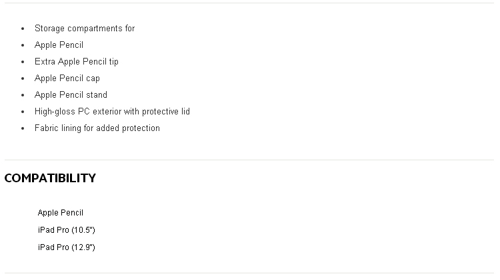Screen dimensions: 500x280
Task: Click "Apple Pencil stand" feature text
Action: point(71,95)
